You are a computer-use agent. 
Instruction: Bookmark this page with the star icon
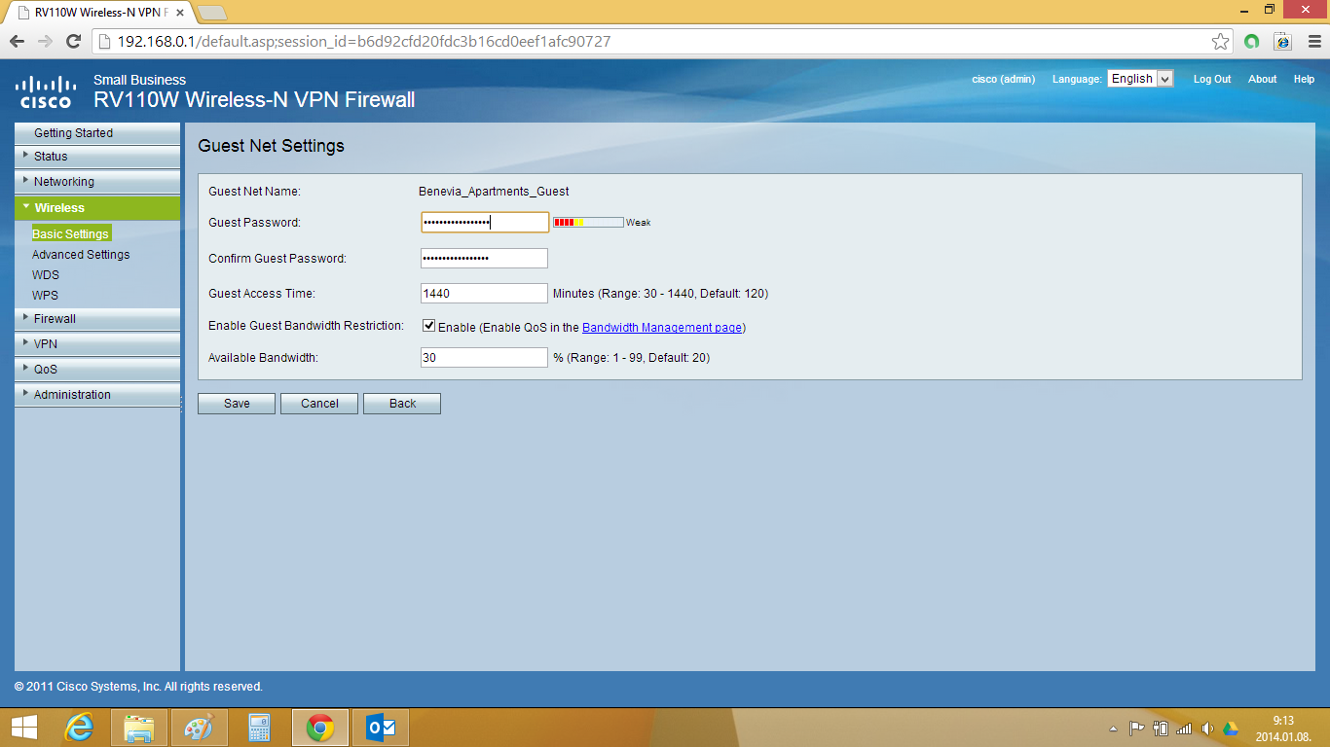click(1220, 41)
